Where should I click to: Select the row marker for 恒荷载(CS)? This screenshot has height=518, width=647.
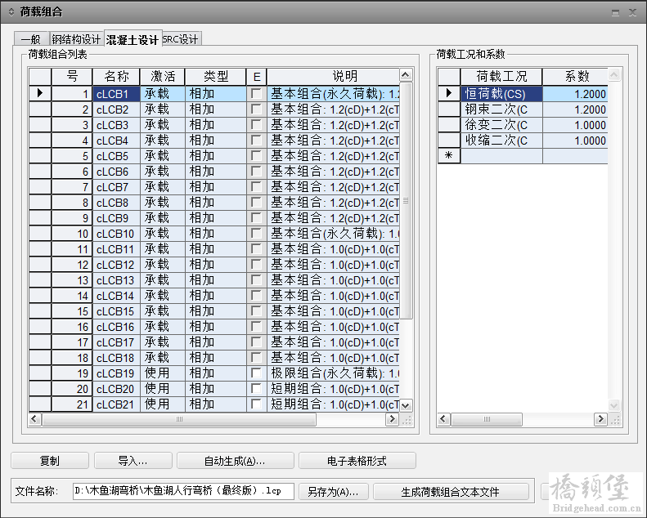tap(449, 93)
